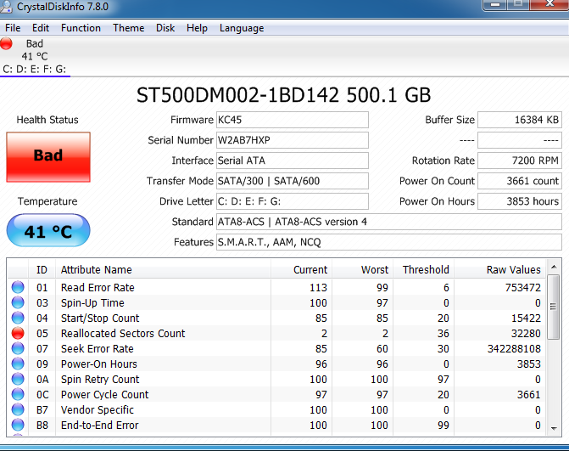
Task: Click the 41 °C temperature button
Action: [x=48, y=231]
